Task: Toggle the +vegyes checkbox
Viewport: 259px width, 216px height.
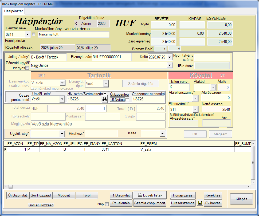Action: point(27,68)
